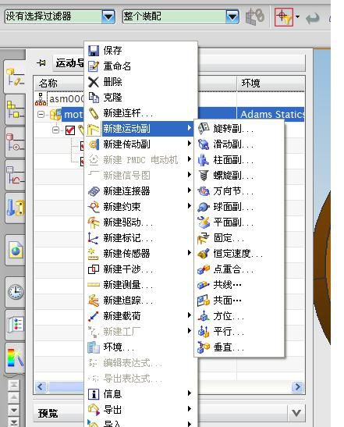Open the motion navigator sidebar tab
Image resolution: width=344 pixels, height=427 pixels.
point(16,77)
